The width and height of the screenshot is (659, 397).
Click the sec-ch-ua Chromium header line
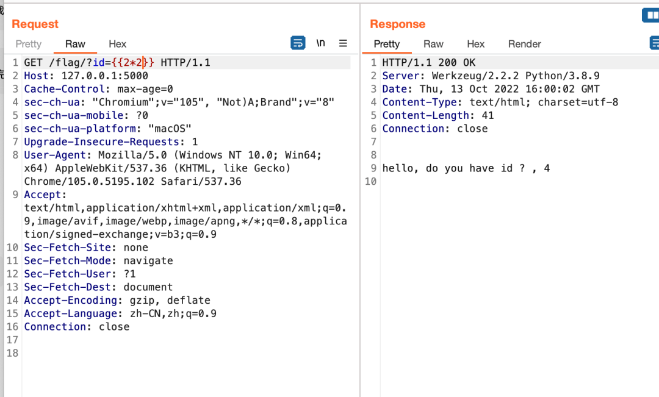[179, 102]
